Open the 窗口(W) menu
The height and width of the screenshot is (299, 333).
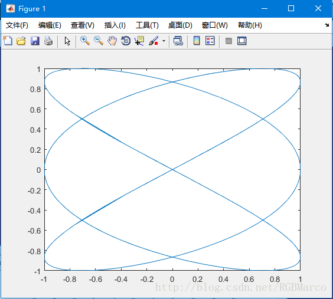tap(214, 25)
